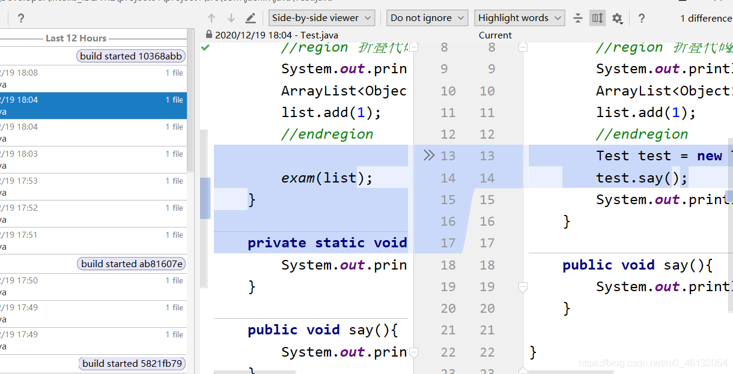Image resolution: width=733 pixels, height=374 pixels.
Task: Click label build started 10368abb
Action: coord(131,56)
